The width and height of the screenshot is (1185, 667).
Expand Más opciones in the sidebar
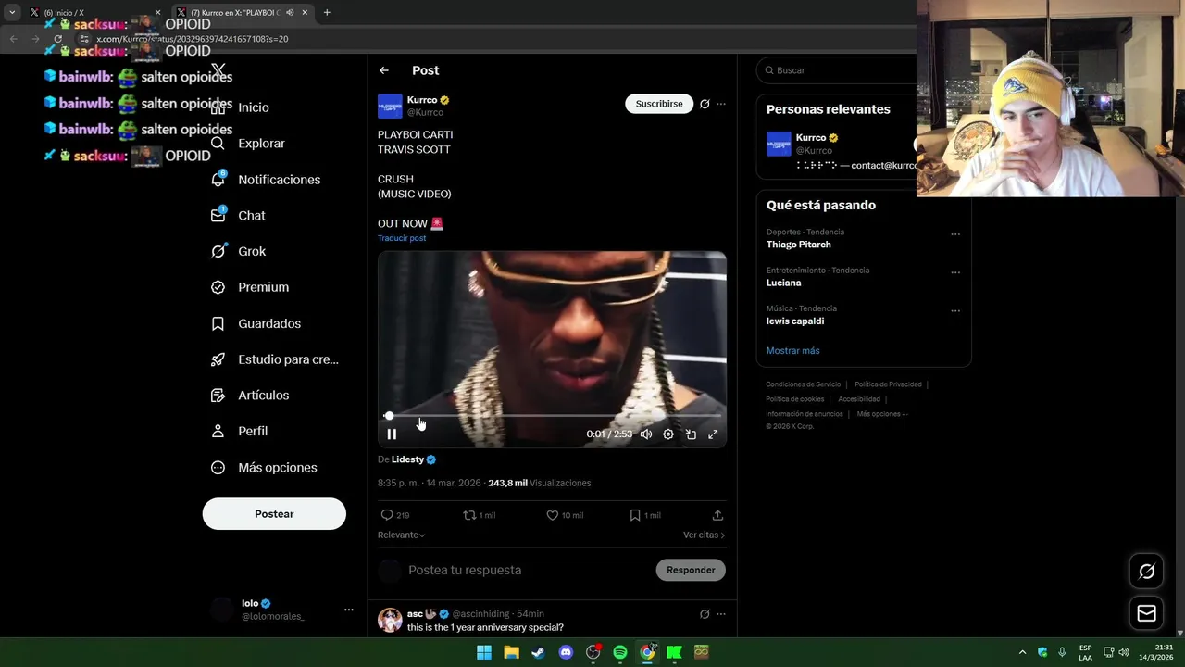(x=264, y=468)
